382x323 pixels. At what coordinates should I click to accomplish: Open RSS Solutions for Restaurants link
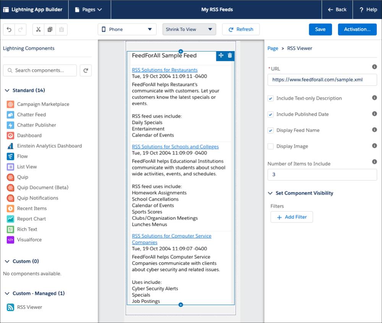pyautogui.click(x=165, y=70)
